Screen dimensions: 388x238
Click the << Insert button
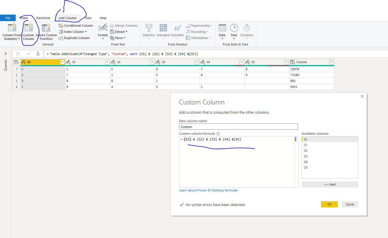coord(330,184)
